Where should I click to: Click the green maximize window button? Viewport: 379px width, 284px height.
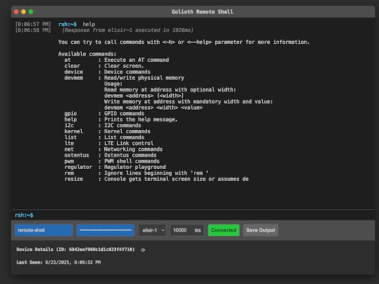31,12
